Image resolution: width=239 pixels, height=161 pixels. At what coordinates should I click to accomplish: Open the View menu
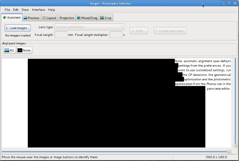[x=25, y=10]
